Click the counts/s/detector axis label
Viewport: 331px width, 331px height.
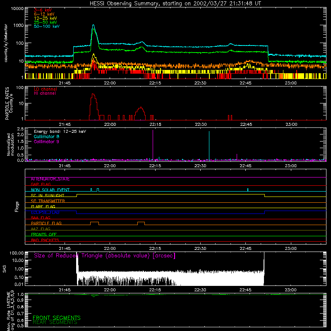(6, 43)
